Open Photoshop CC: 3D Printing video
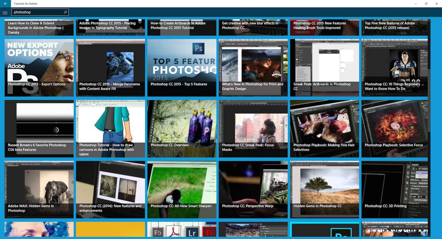The image size is (442, 239). point(395,190)
